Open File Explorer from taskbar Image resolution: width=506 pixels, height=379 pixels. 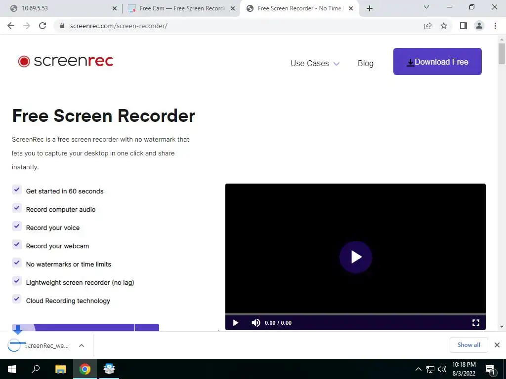click(x=60, y=369)
